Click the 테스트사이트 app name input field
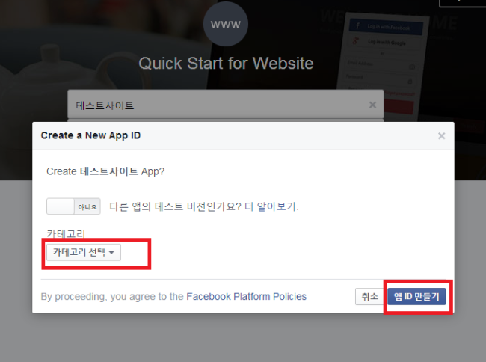This screenshot has height=362, width=486. click(x=226, y=105)
